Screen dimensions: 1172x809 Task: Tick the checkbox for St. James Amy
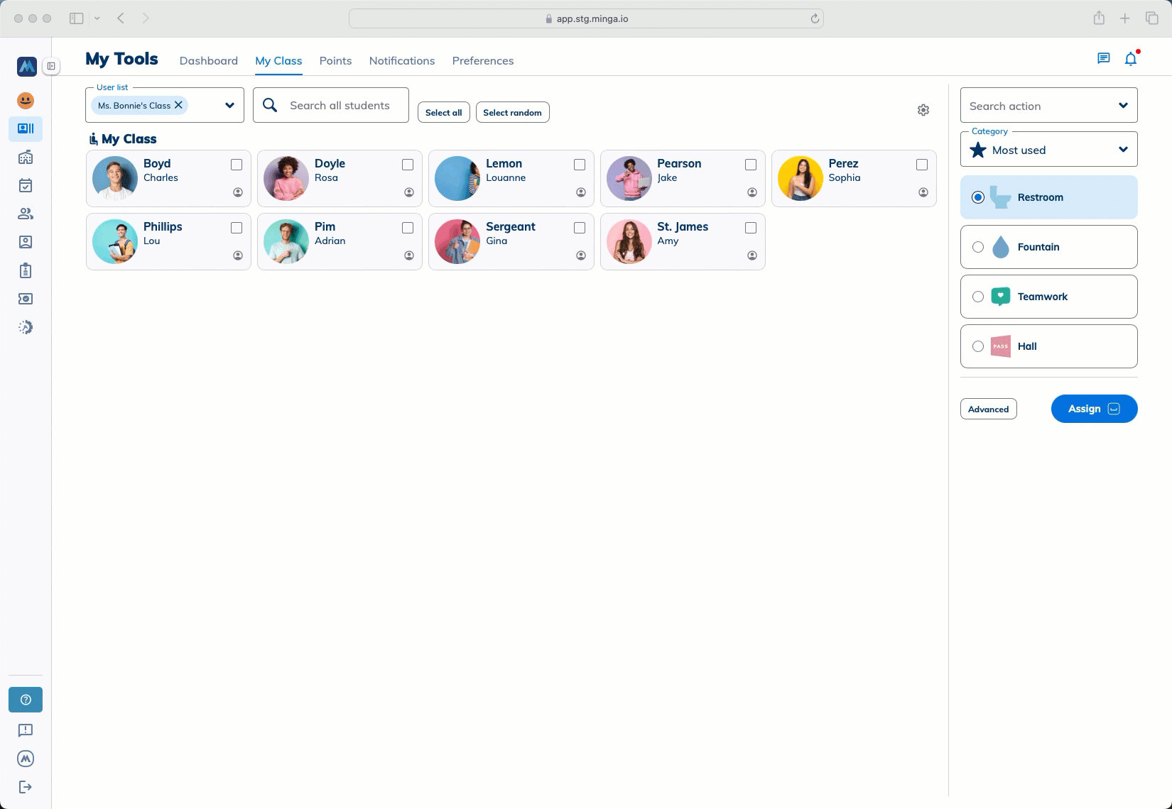751,228
